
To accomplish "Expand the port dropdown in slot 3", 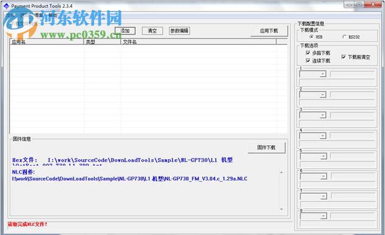I will (323, 115).
